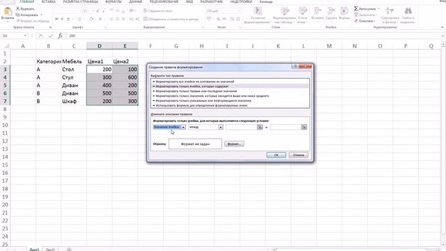
Task: Click OK in the formatting rule dialog
Action: (x=276, y=155)
